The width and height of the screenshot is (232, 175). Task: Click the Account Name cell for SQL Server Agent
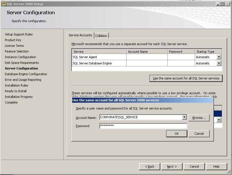(147, 57)
